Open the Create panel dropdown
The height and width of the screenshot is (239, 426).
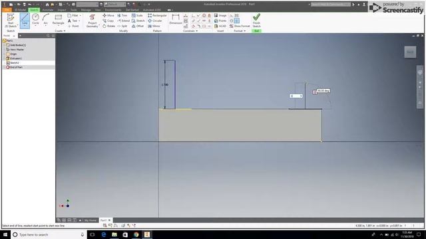(60, 31)
